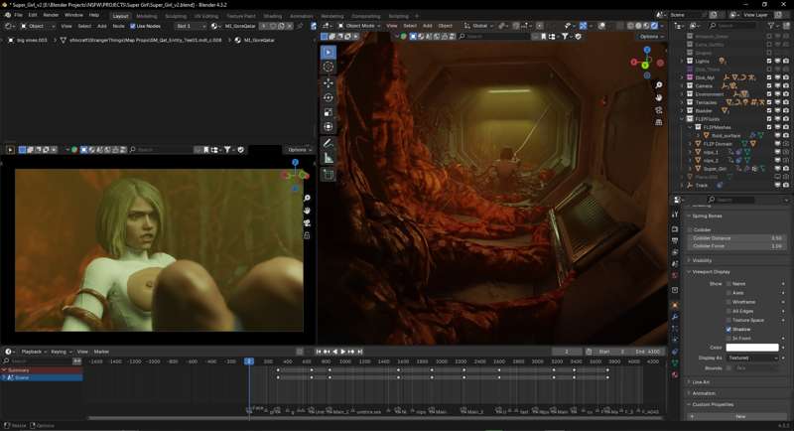Click the viewport Options button
Image resolution: width=794 pixels, height=431 pixels.
coord(651,37)
